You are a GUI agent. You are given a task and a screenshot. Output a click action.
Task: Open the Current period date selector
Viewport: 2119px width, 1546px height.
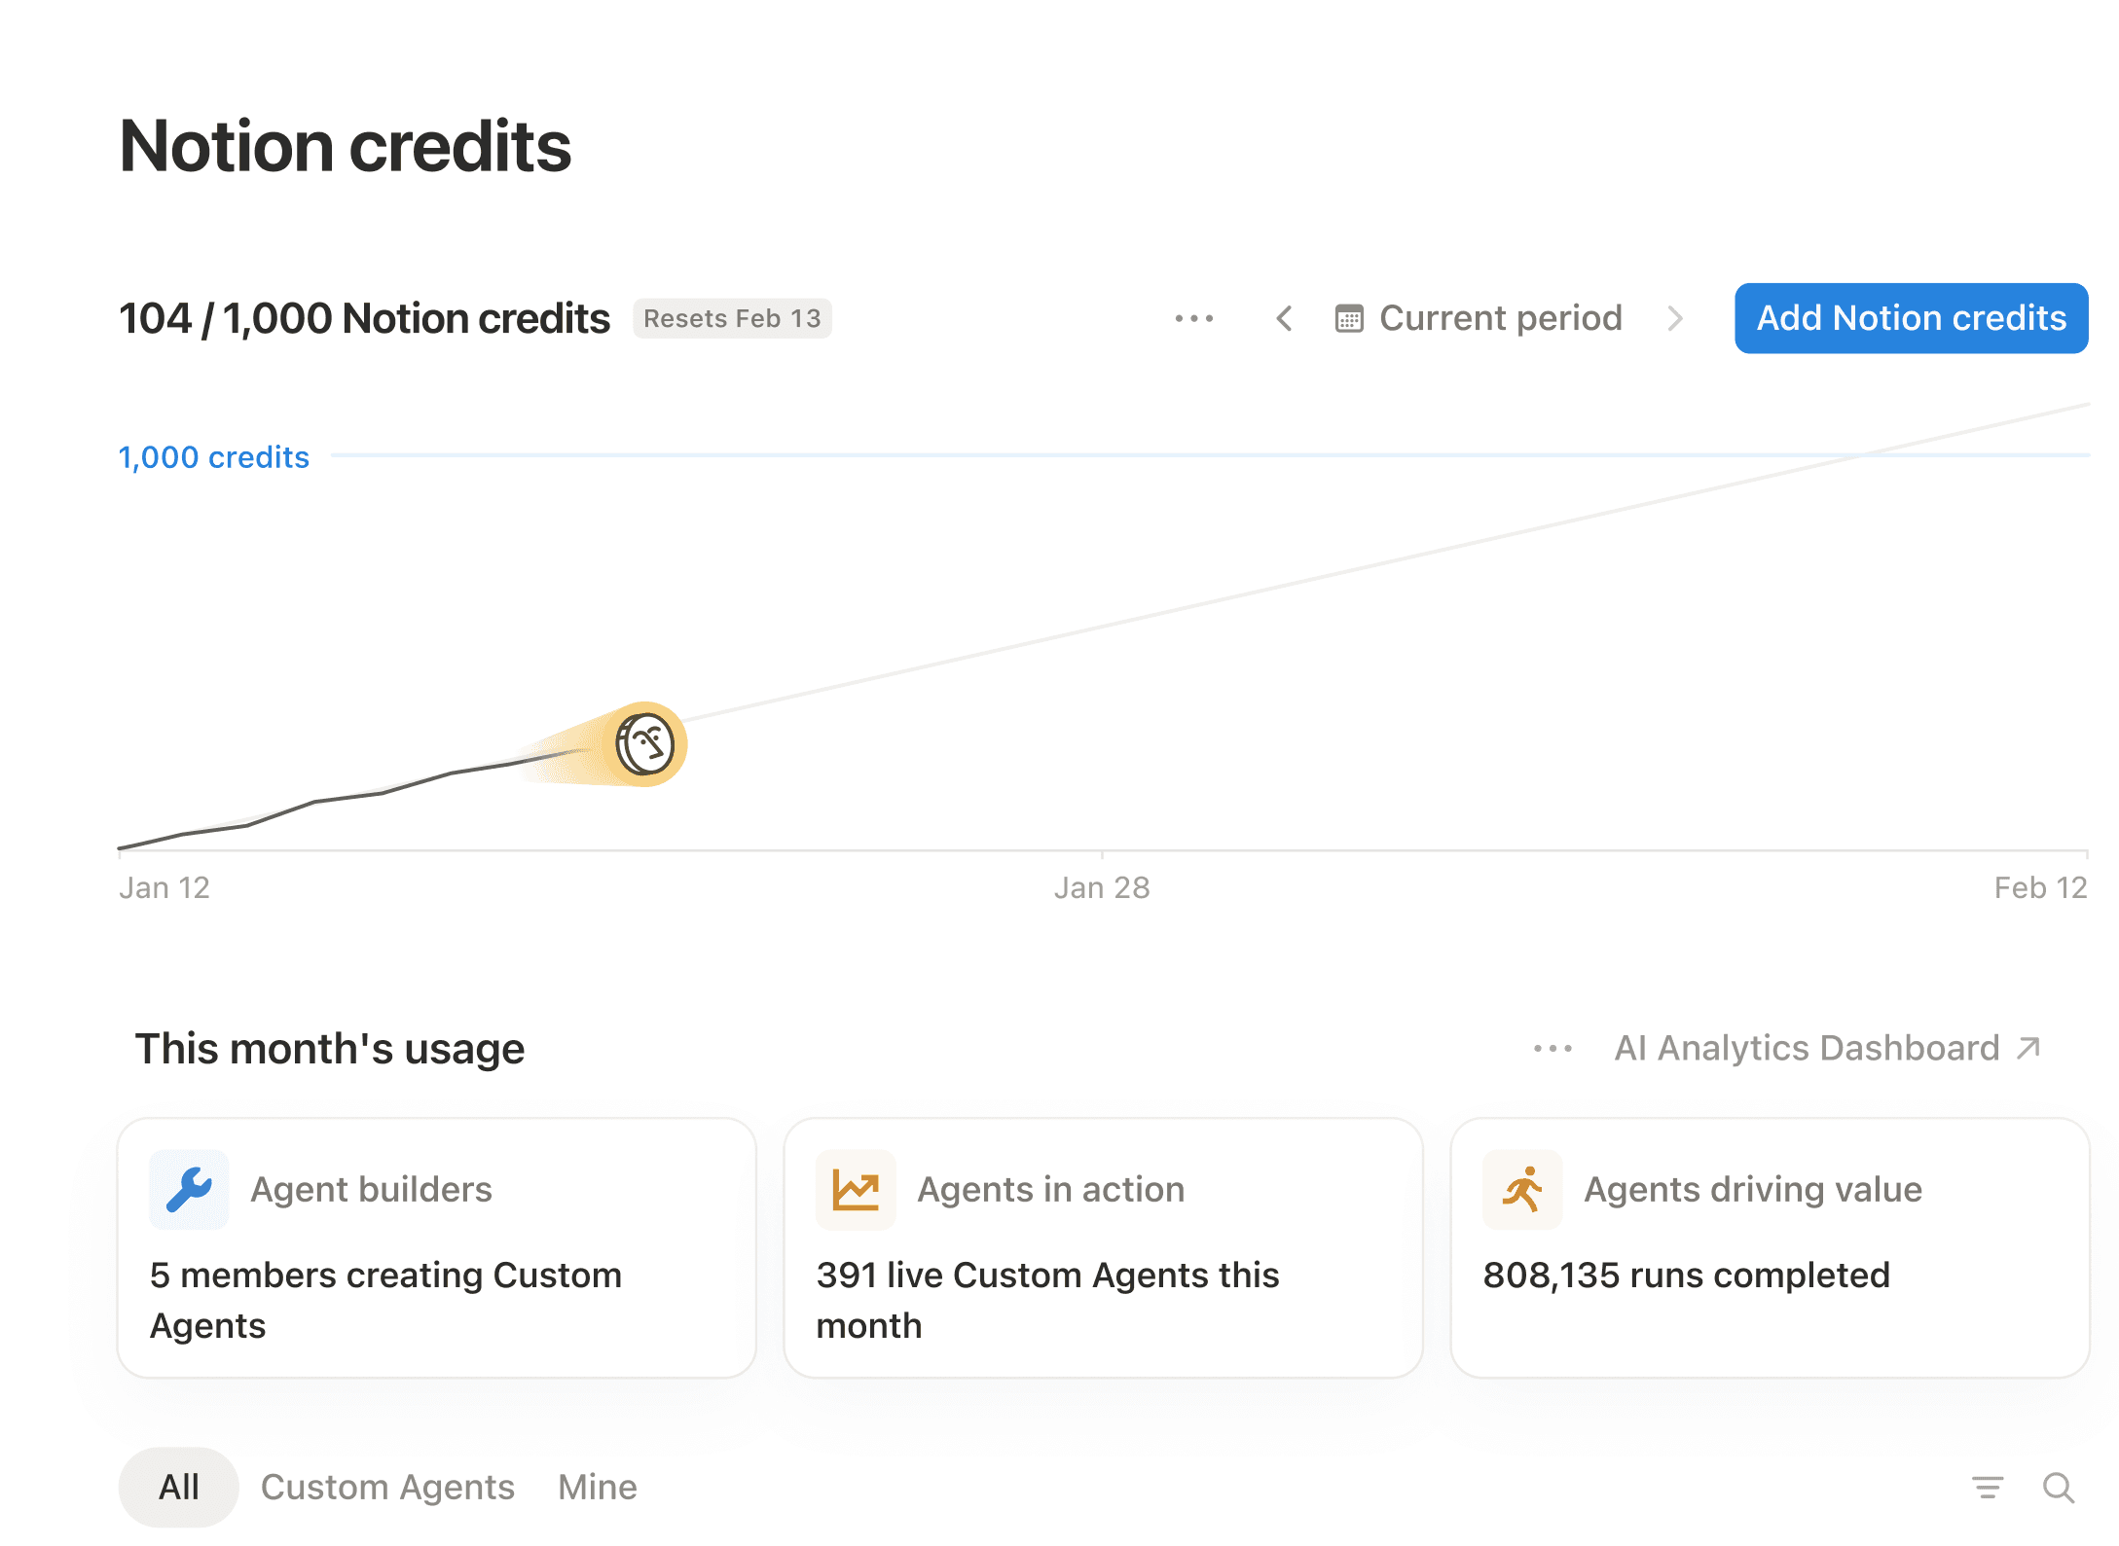tap(1499, 318)
